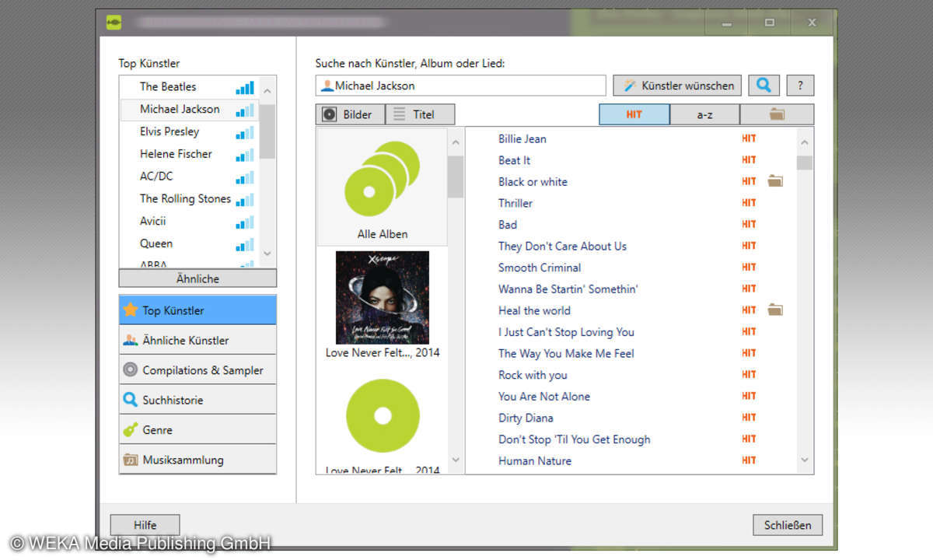
Task: Open the Musiksammlung section
Action: 197,460
